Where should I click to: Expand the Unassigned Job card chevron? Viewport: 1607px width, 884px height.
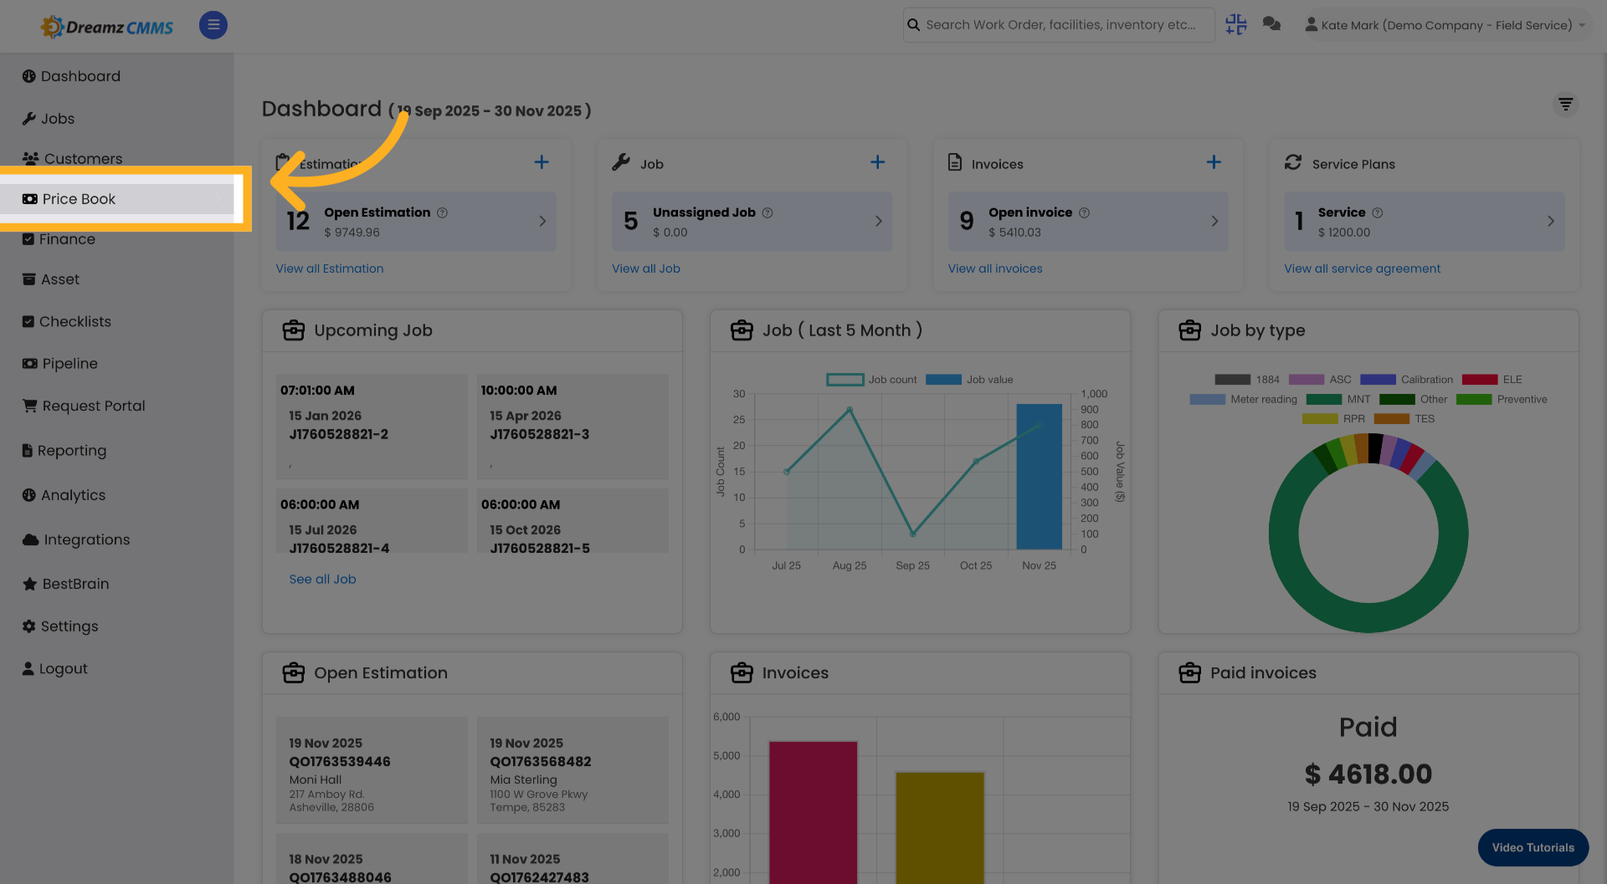pos(878,222)
